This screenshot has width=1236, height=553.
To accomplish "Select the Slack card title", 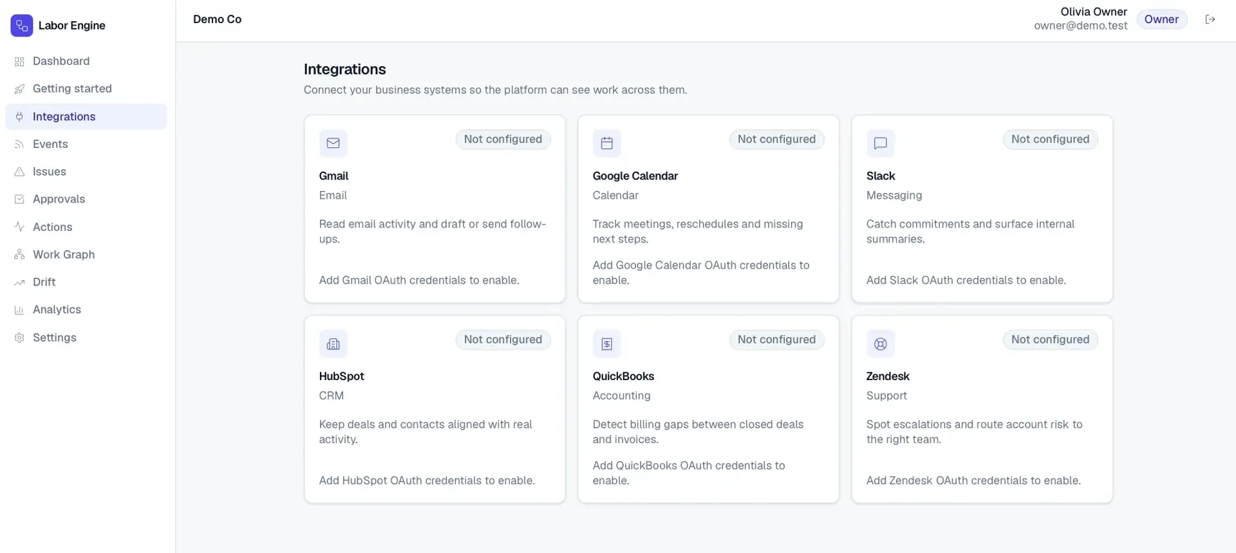I will click(x=881, y=176).
